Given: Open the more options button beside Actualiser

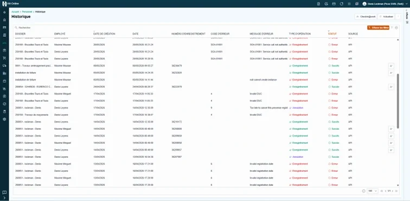Looking at the screenshot, I should coord(398,16).
